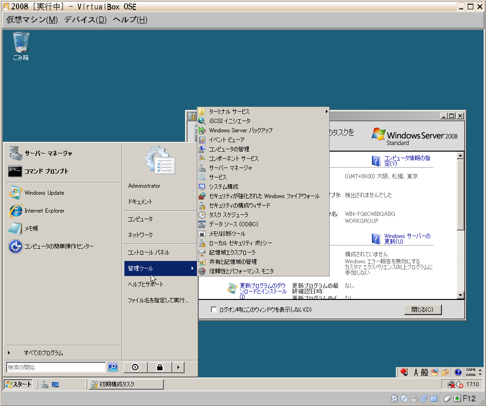Open コンピュータの簡単操作センター in Start menu
This screenshot has height=406, width=486.
(x=63, y=246)
